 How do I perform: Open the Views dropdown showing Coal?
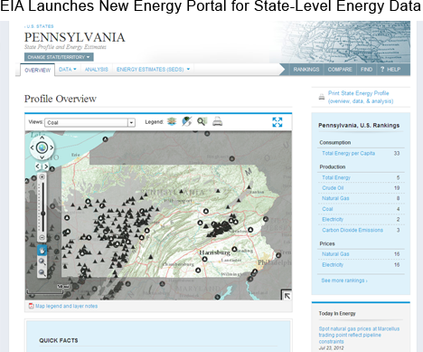pyautogui.click(x=89, y=122)
